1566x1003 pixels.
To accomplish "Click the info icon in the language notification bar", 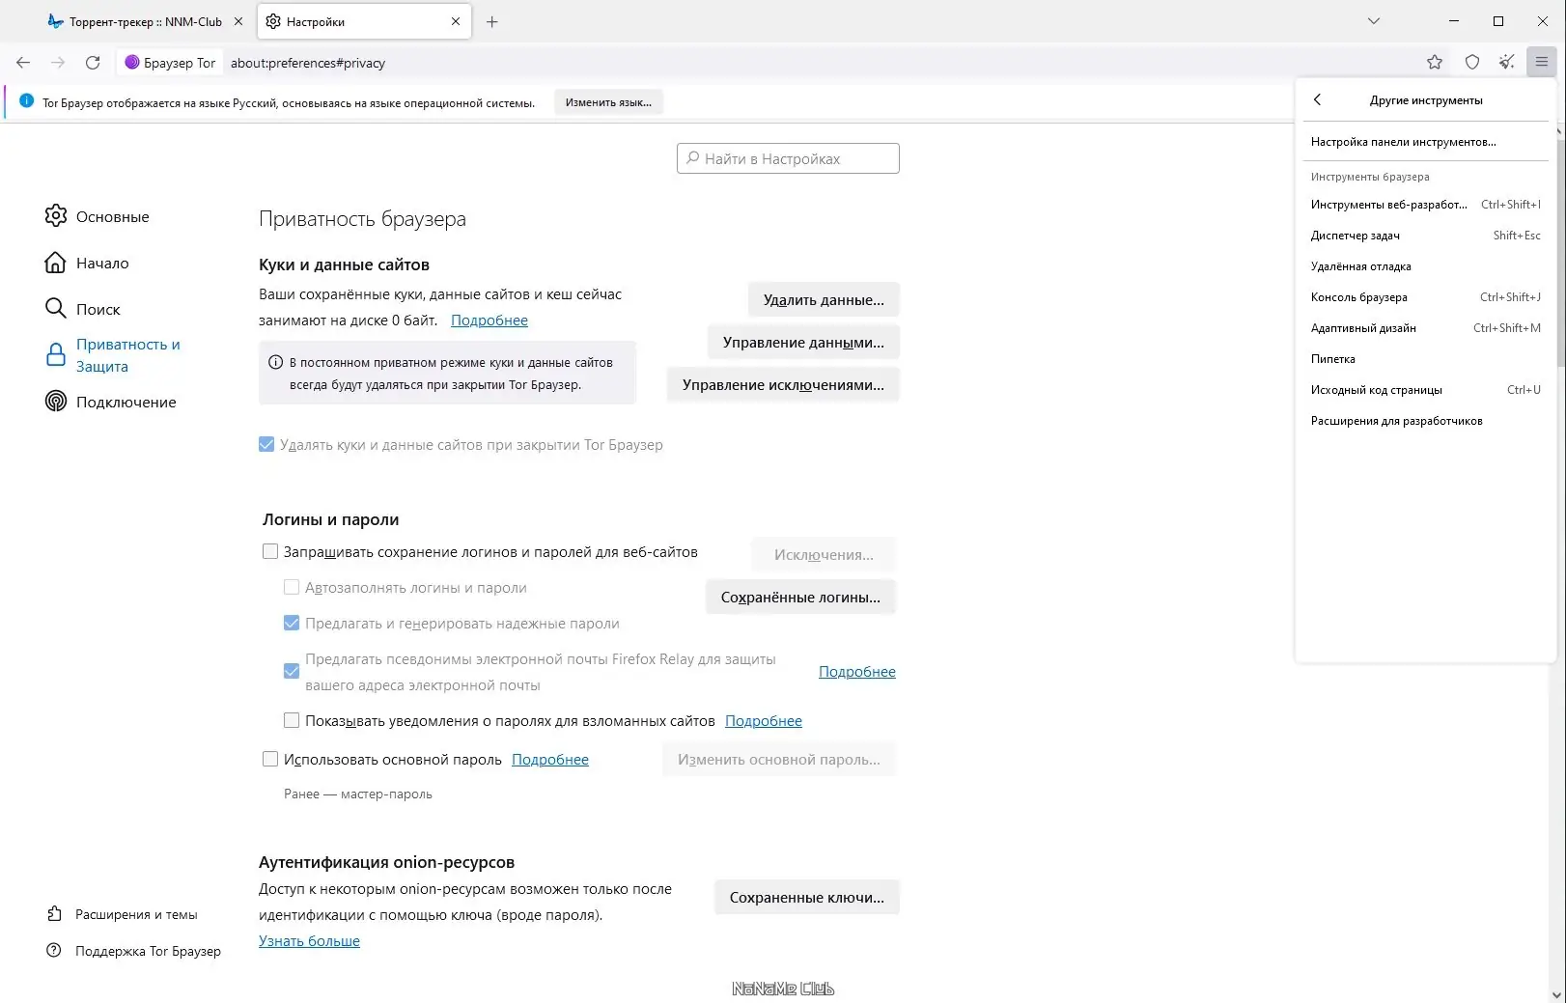I will click(x=27, y=101).
